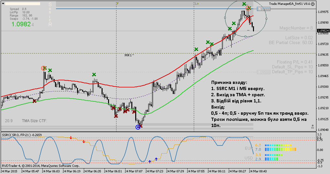Click the EUR currency strength label
Viewport: 330px width, 174px height.
[x=249, y=148]
